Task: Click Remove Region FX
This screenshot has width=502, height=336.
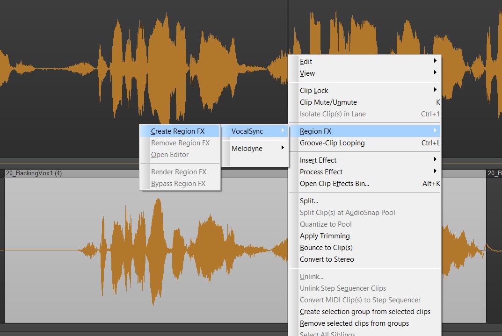Action: click(180, 143)
